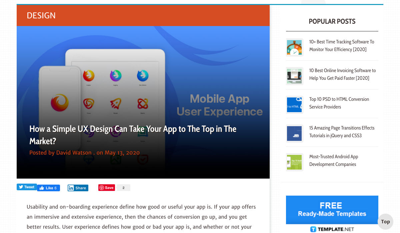Click the Online Invoicing Software post thumbnail
The width and height of the screenshot is (400, 233).
click(294, 76)
